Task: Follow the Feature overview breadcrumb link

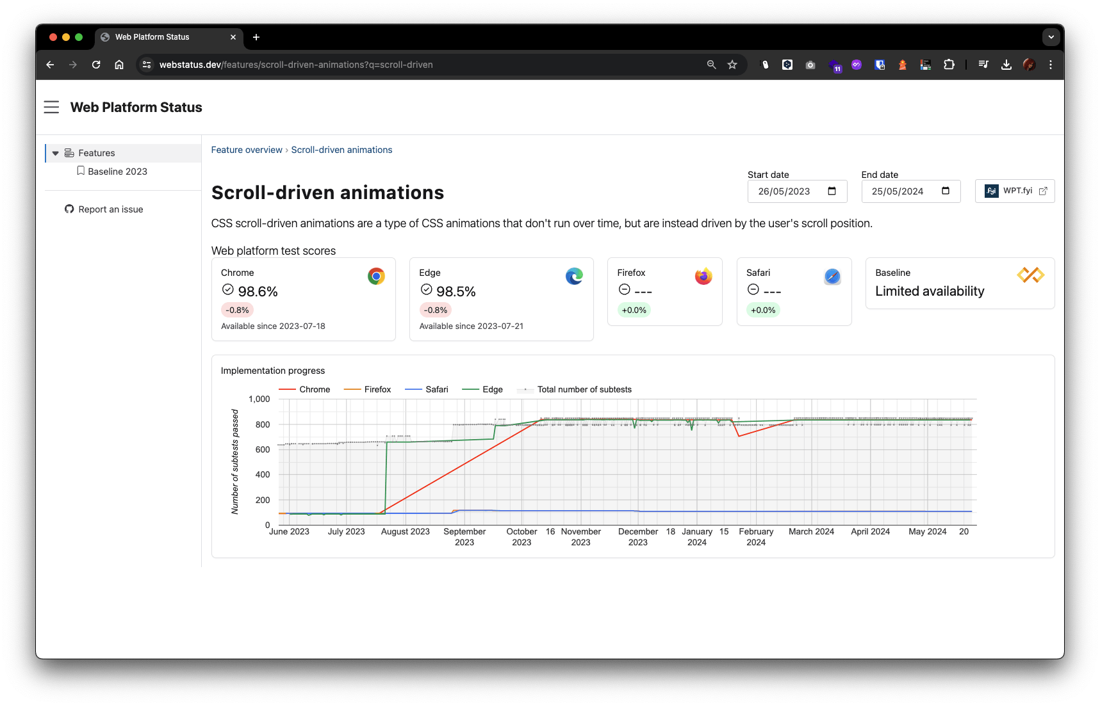Action: pos(247,150)
